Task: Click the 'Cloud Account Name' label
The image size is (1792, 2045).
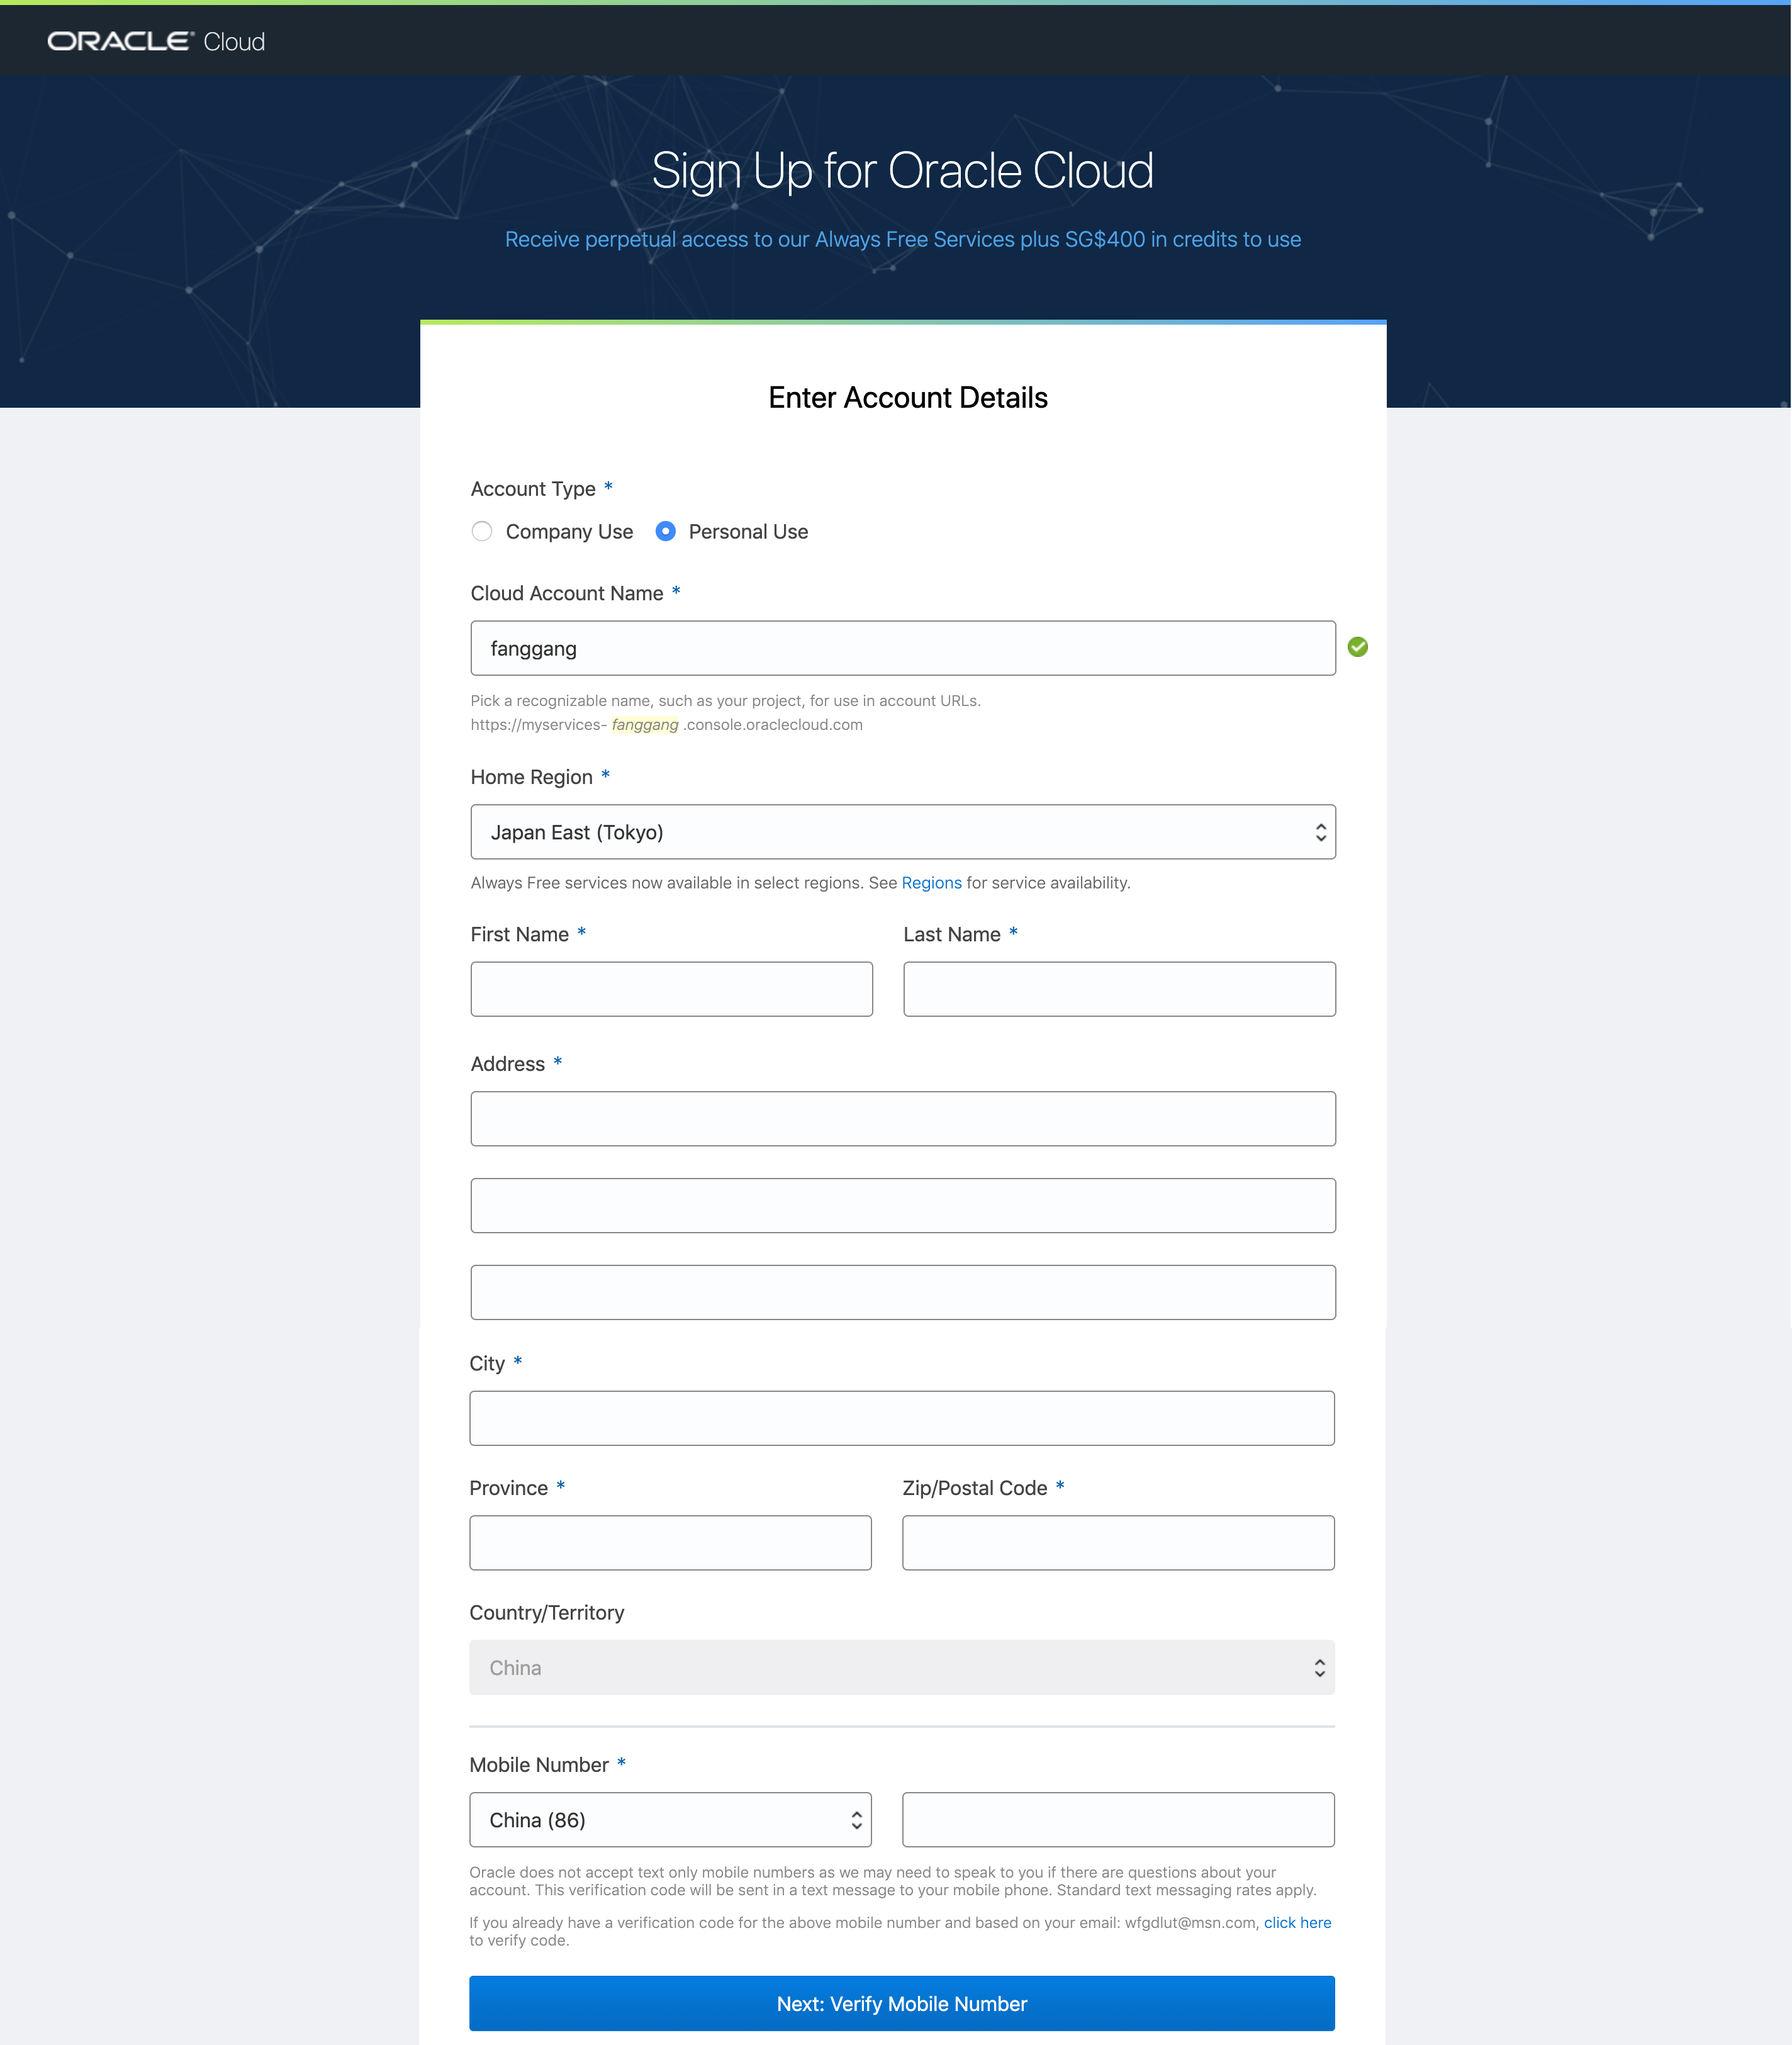Action: click(567, 593)
